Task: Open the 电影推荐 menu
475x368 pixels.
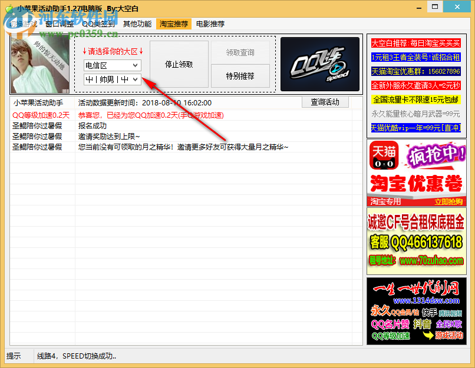Action: [x=210, y=24]
